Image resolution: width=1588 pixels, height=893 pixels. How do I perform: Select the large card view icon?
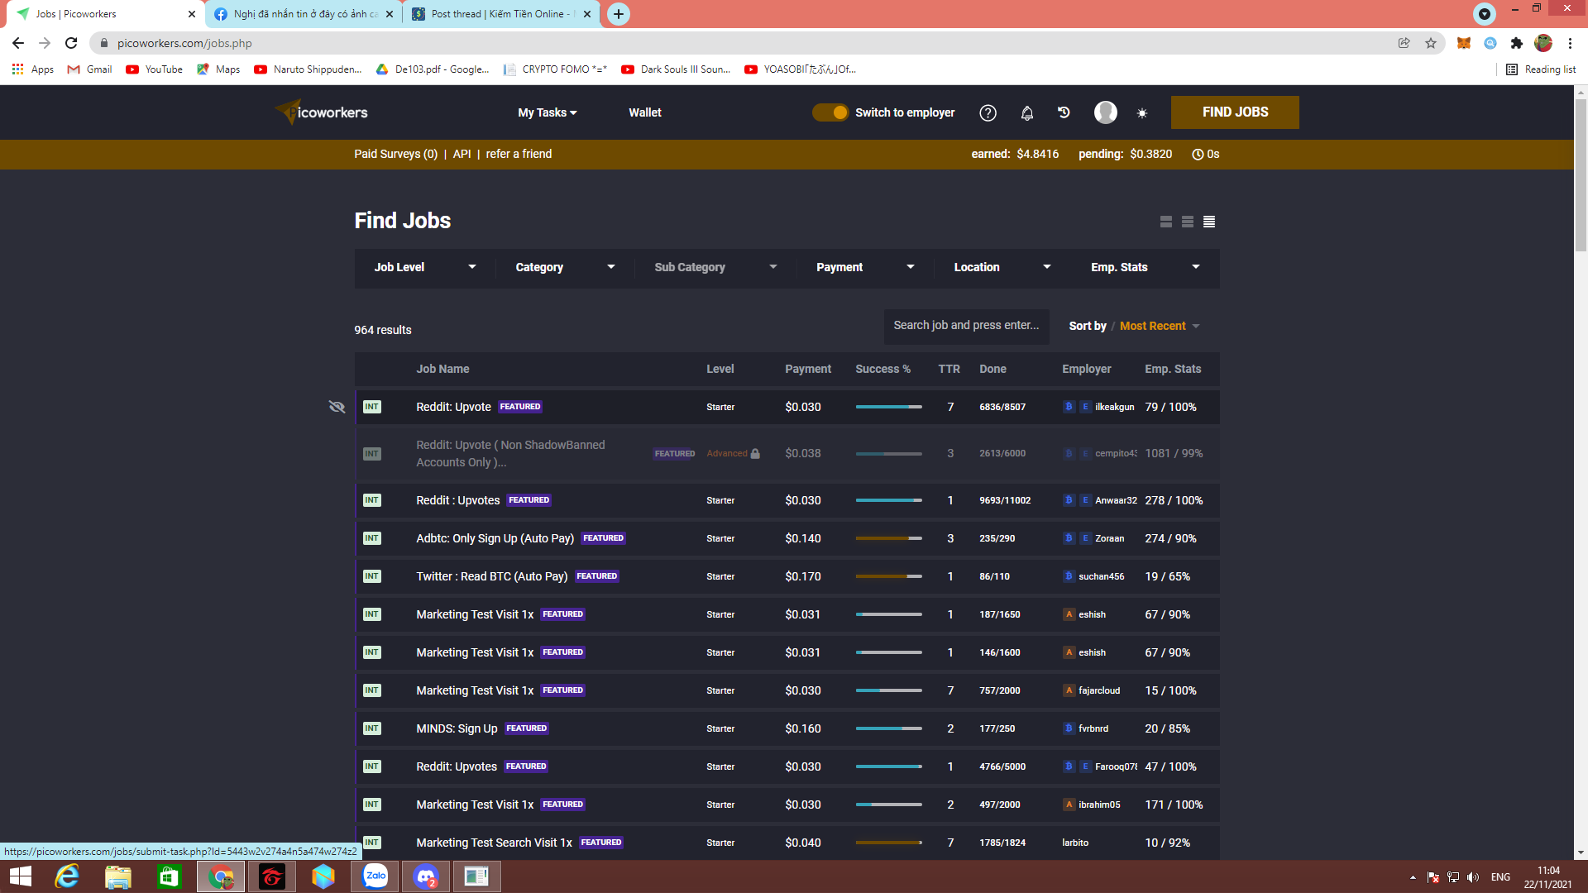click(1166, 222)
